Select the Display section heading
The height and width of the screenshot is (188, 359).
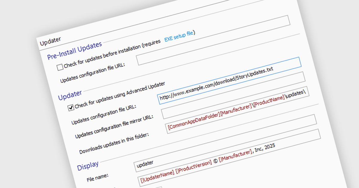tap(88, 166)
